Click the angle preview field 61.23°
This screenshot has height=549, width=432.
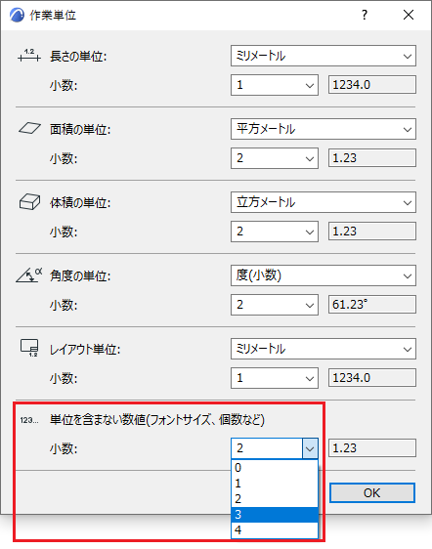coord(372,304)
